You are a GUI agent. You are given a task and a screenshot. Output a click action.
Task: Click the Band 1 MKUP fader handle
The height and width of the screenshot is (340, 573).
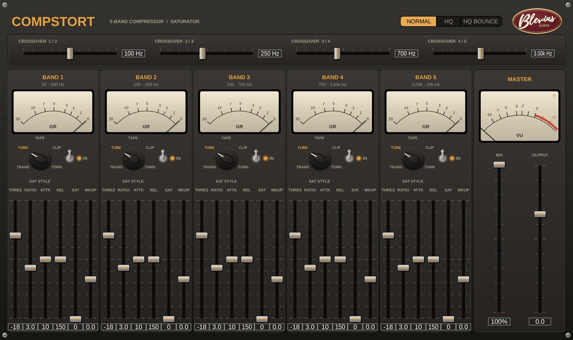point(91,279)
